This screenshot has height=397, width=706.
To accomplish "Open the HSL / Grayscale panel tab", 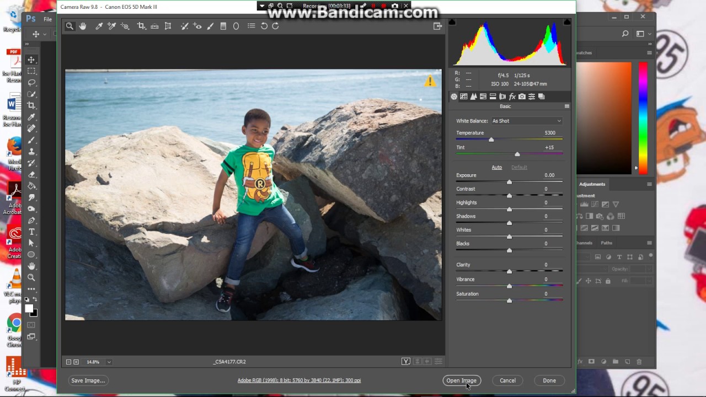I will coord(483,96).
